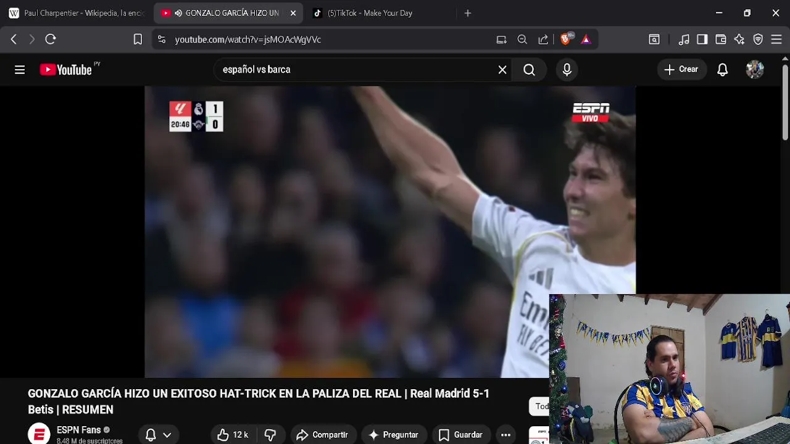Open more actions three-dot menu

click(505, 435)
